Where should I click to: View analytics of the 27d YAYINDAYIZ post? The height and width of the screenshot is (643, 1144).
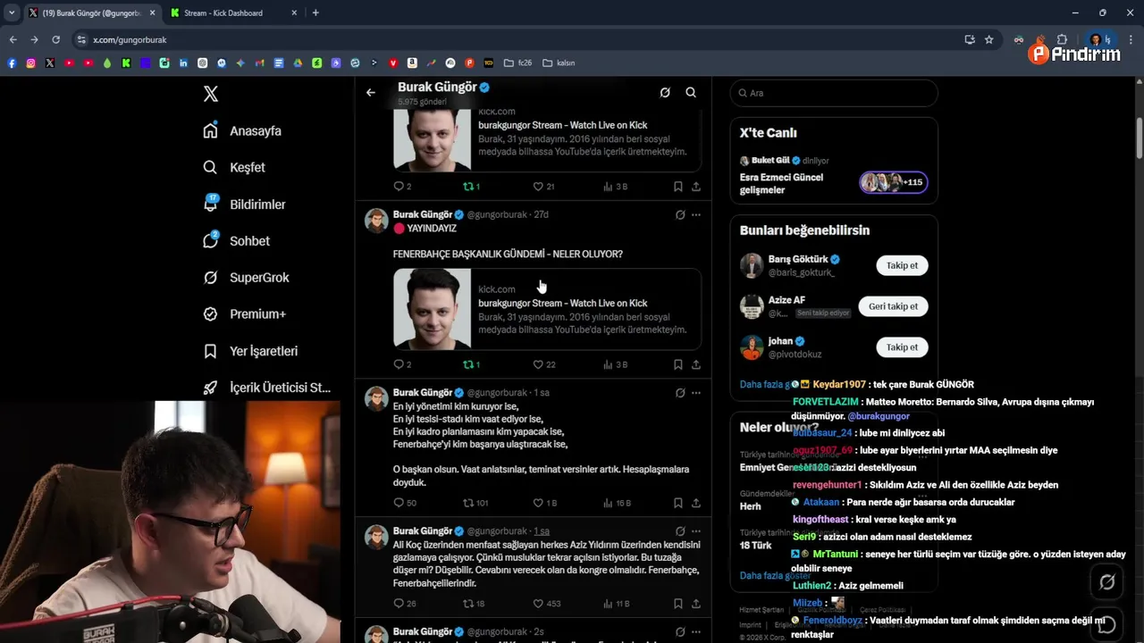615,364
